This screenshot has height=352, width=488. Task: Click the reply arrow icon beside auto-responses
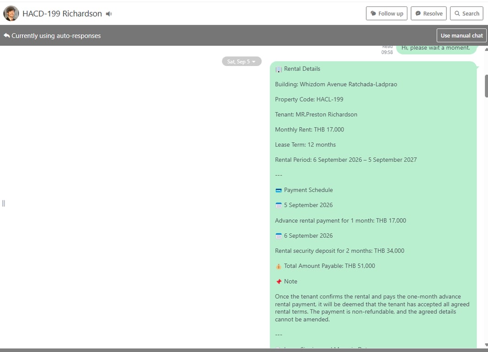pos(6,35)
